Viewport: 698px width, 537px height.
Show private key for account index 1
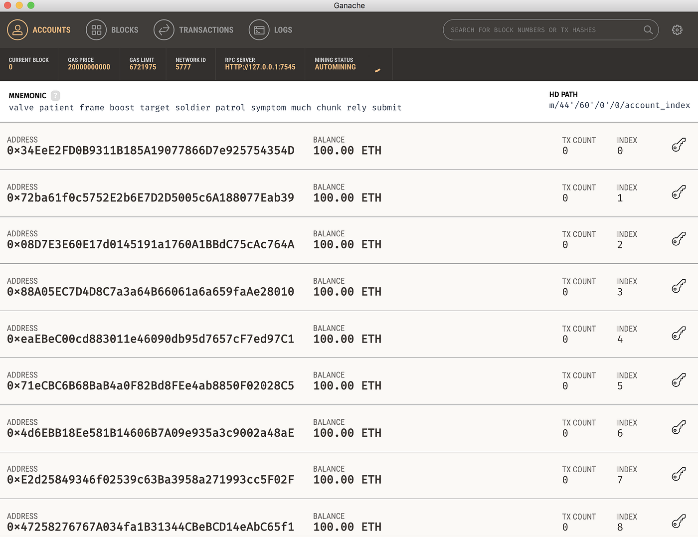click(x=679, y=192)
